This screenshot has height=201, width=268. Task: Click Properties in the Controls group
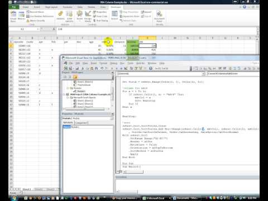coord(100,12)
